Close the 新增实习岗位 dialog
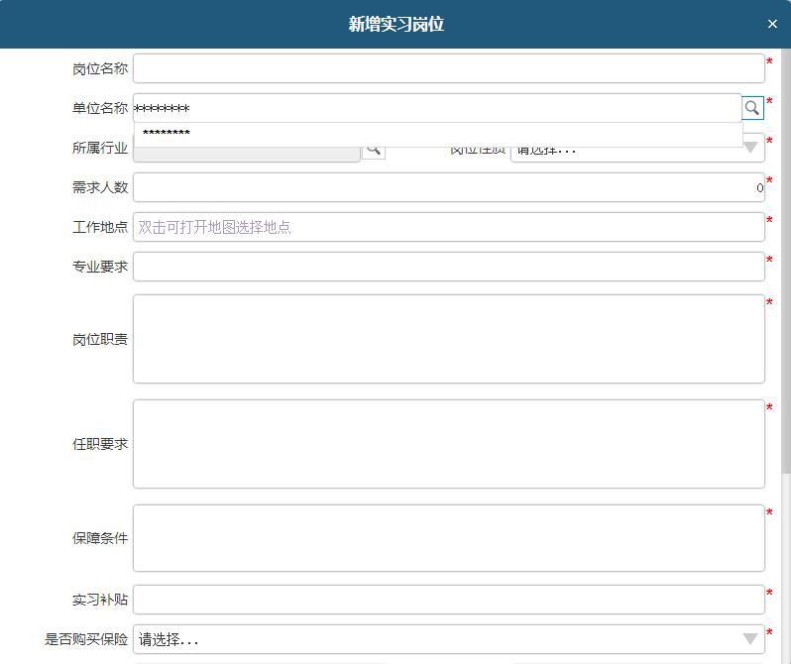The image size is (791, 664). coord(772,24)
